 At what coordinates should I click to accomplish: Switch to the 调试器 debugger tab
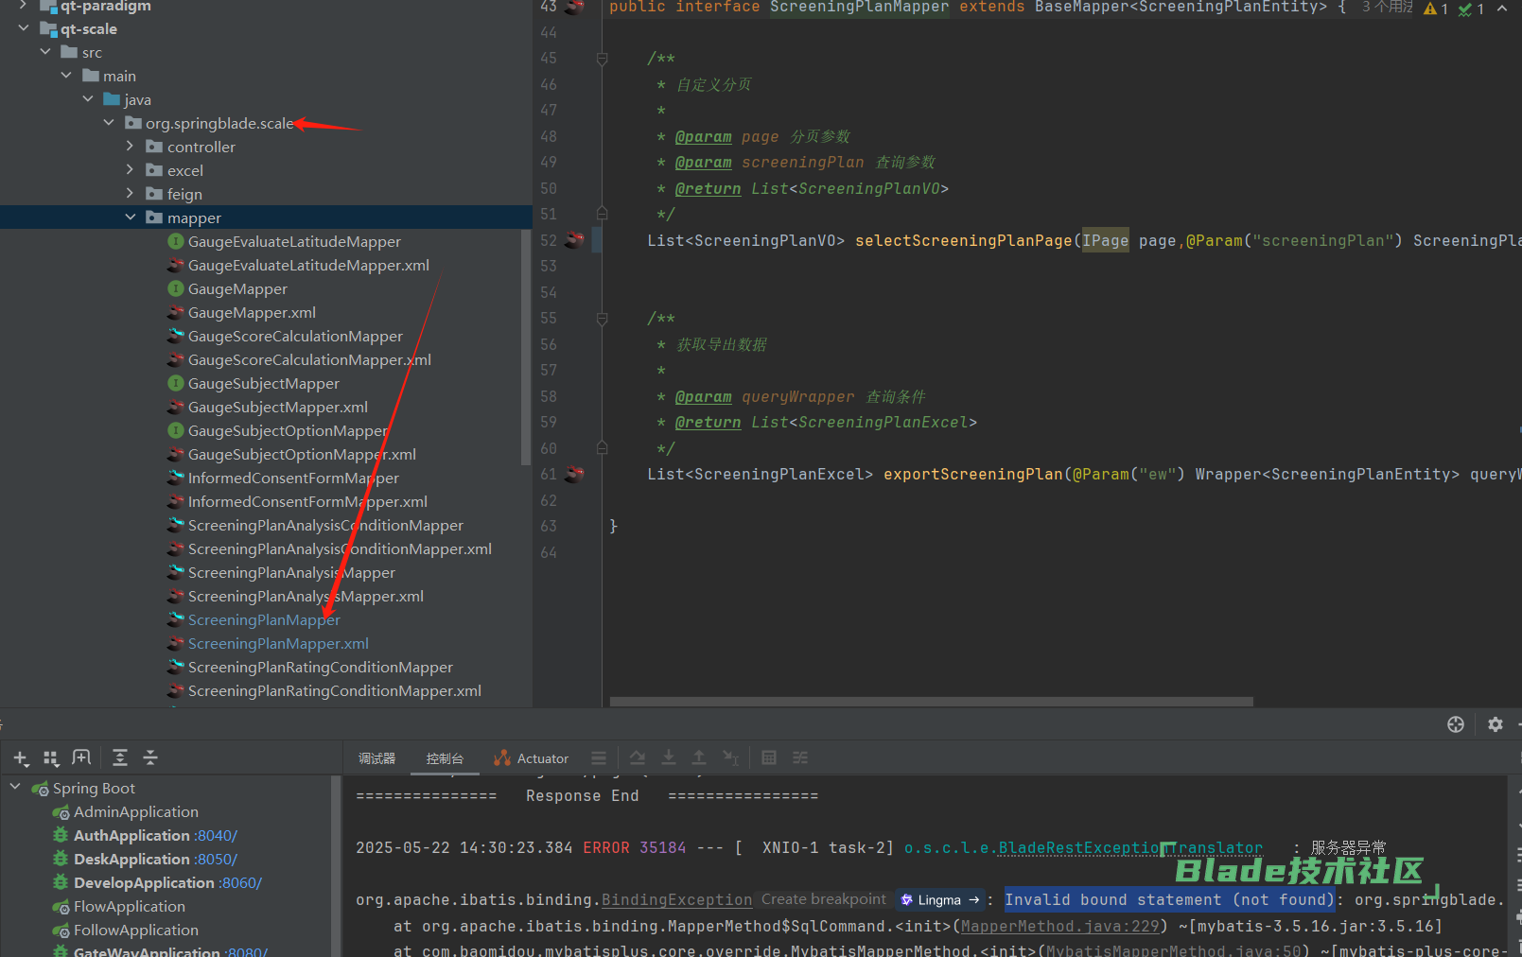pos(376,758)
